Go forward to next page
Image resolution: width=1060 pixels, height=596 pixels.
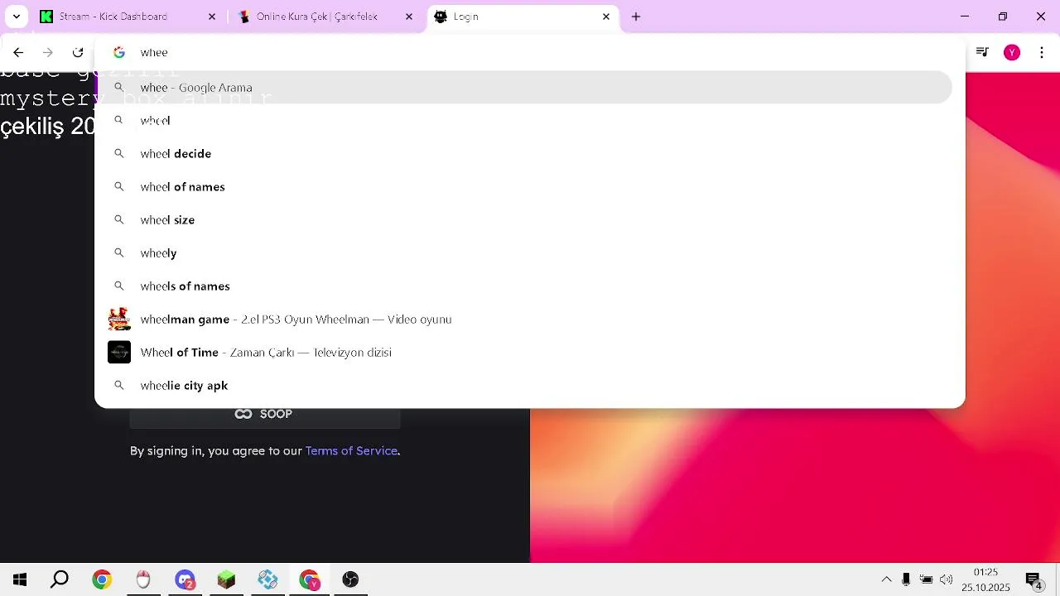click(x=48, y=52)
